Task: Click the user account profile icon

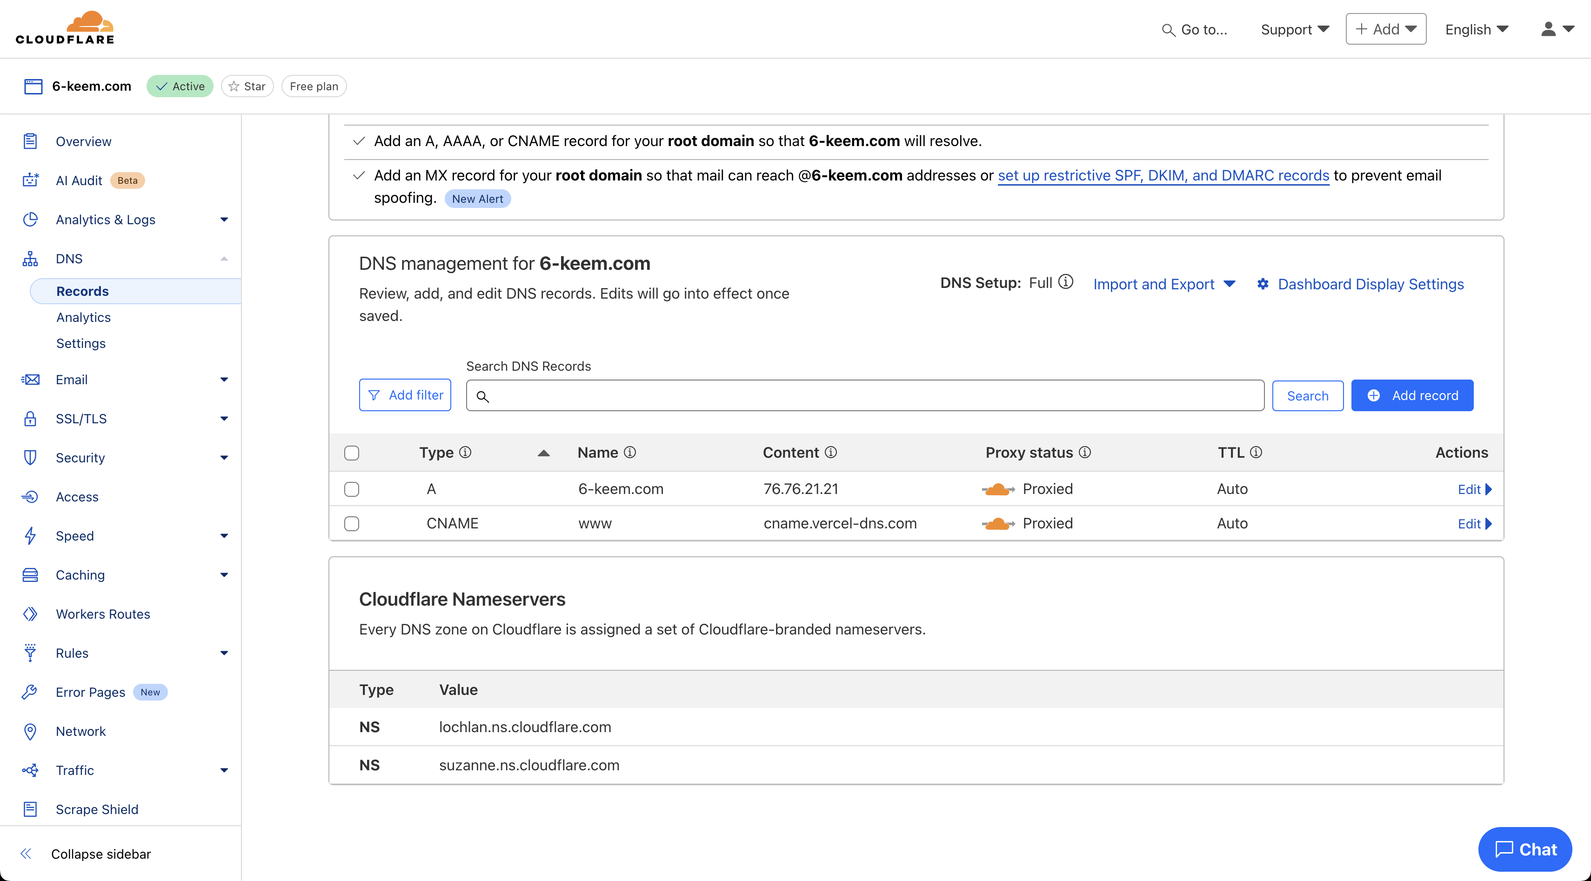Action: point(1548,29)
